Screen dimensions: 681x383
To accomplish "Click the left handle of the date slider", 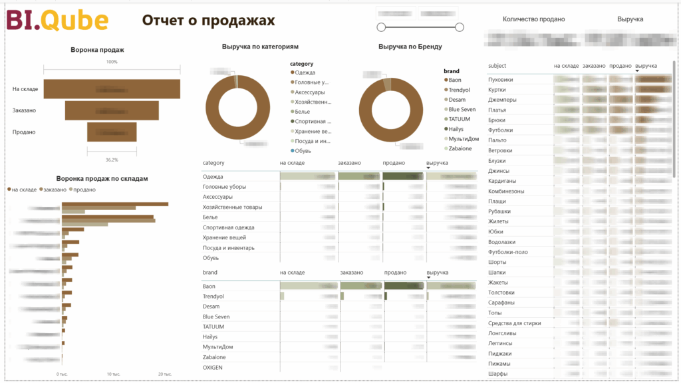I will click(381, 27).
